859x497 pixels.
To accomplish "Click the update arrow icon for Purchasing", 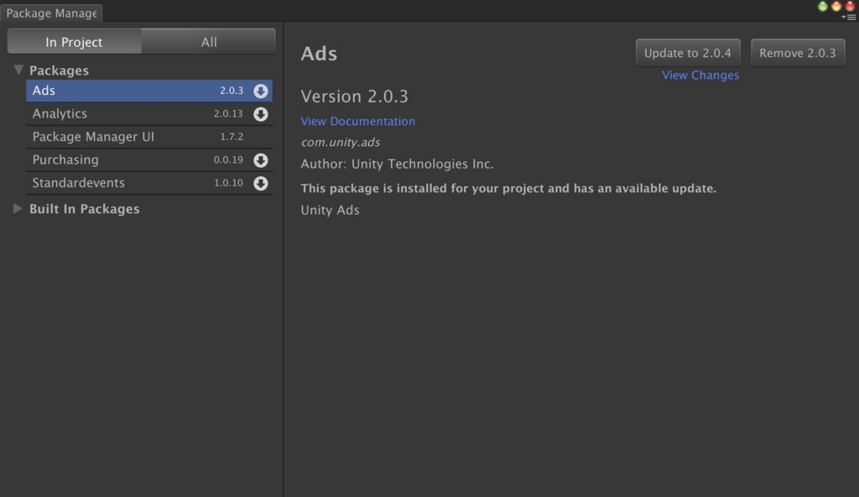I will 261,160.
